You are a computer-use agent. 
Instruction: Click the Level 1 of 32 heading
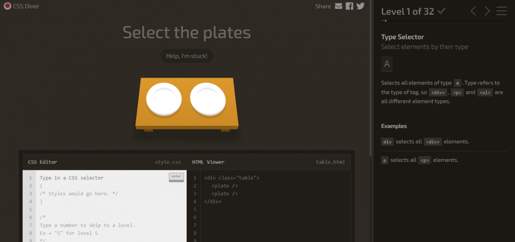point(408,12)
